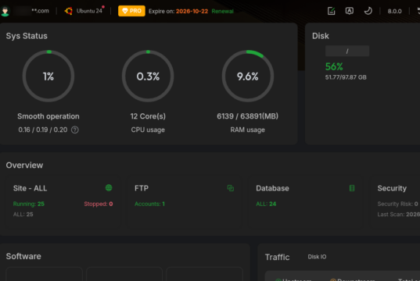Click the Database card icon
The height and width of the screenshot is (281, 420).
coord(352,188)
